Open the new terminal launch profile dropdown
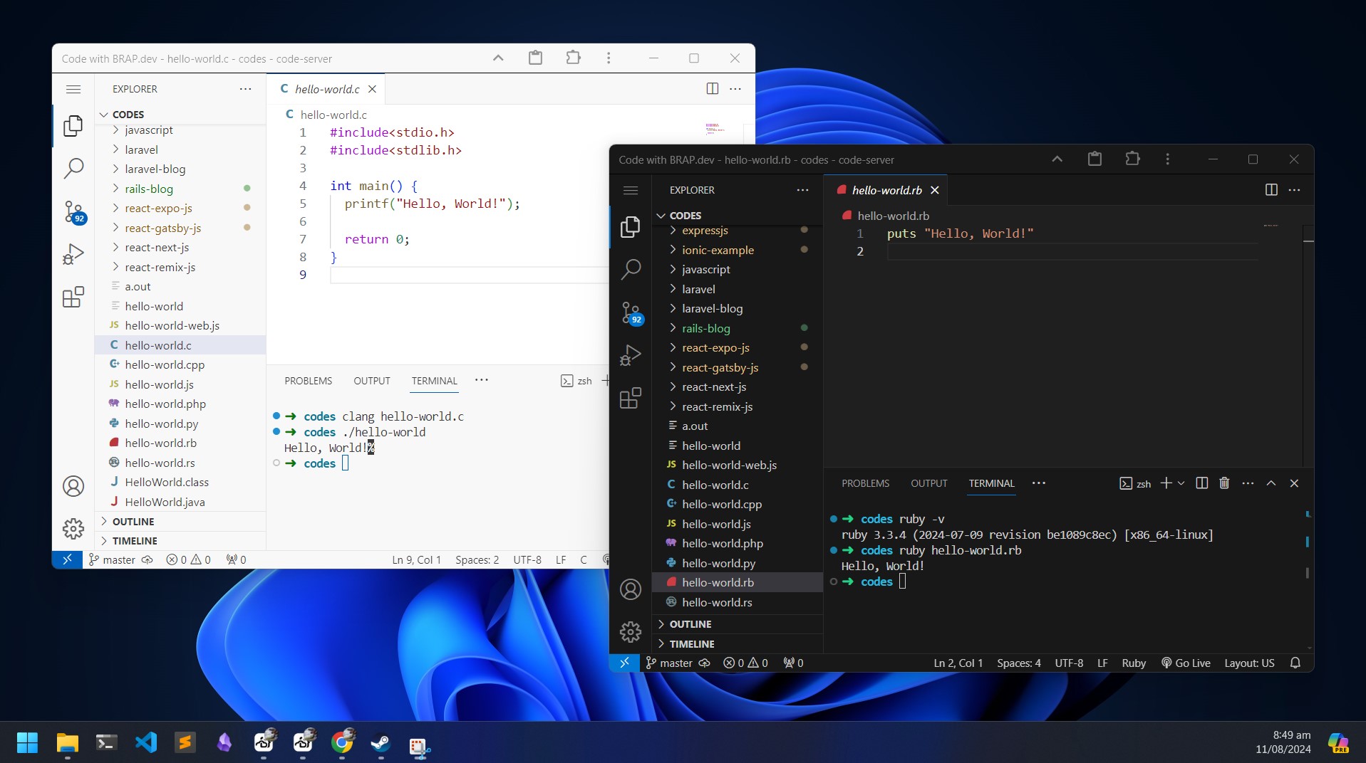 click(1181, 483)
